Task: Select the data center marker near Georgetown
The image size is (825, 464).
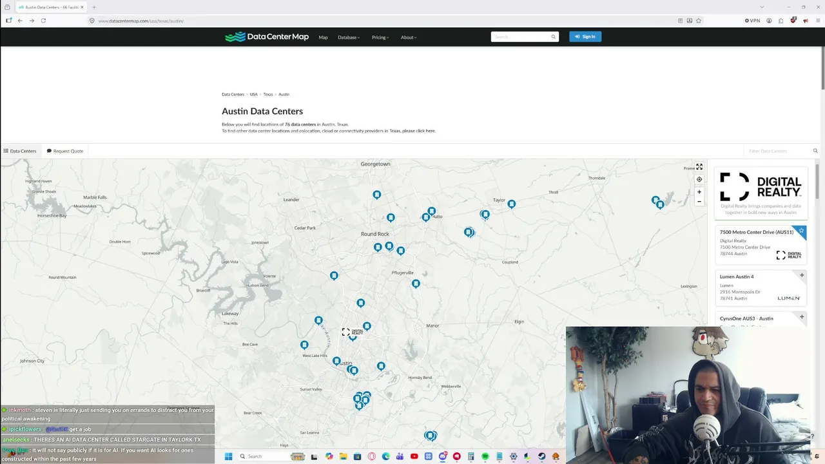Action: click(377, 195)
